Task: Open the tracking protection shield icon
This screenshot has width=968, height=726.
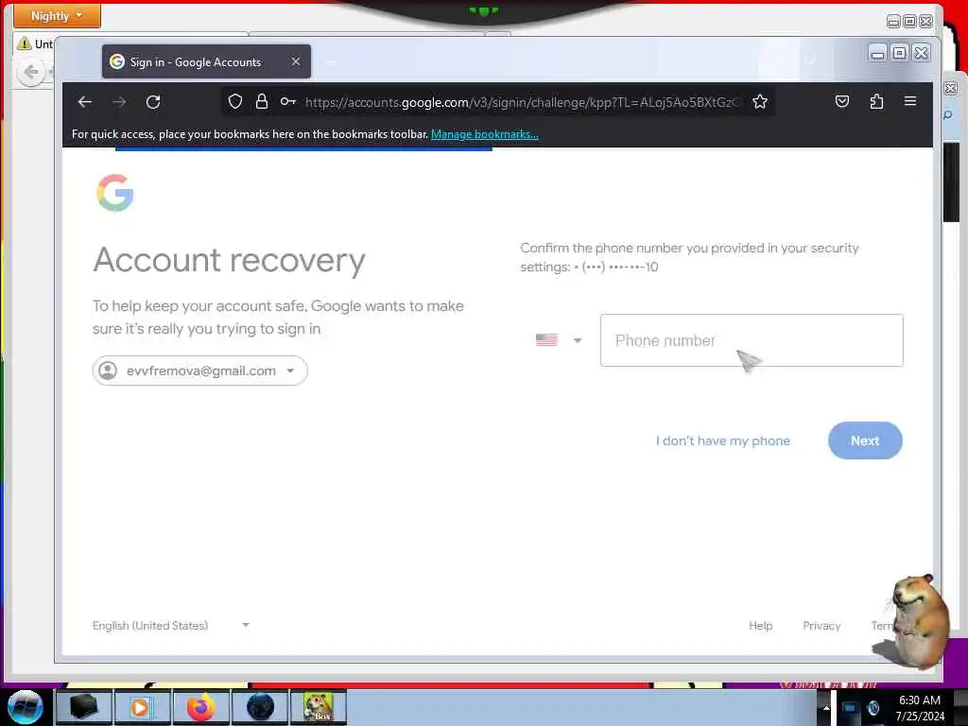Action: [235, 101]
